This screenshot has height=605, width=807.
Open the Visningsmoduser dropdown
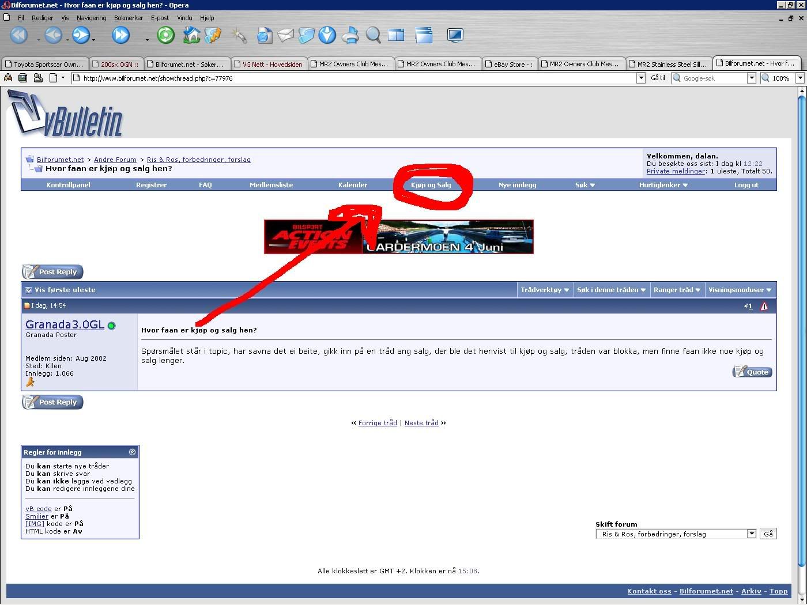point(740,290)
